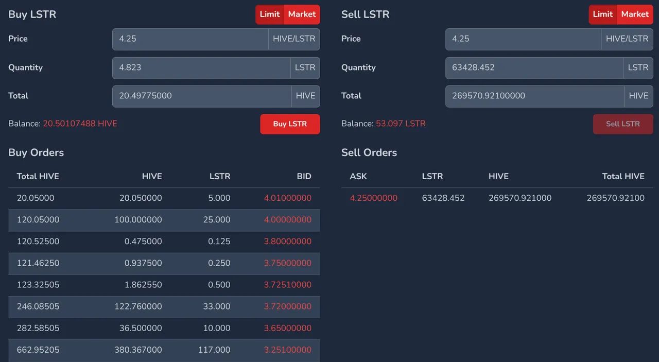Select bid price 3.75000000
659x362 pixels.
(287, 263)
